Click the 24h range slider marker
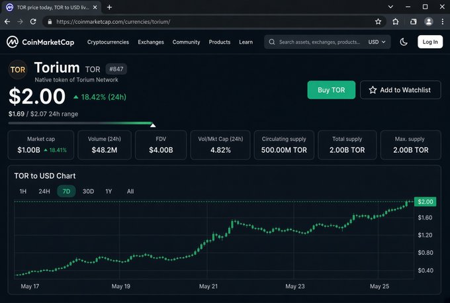Screen dimensions: 450x303 coord(153,125)
